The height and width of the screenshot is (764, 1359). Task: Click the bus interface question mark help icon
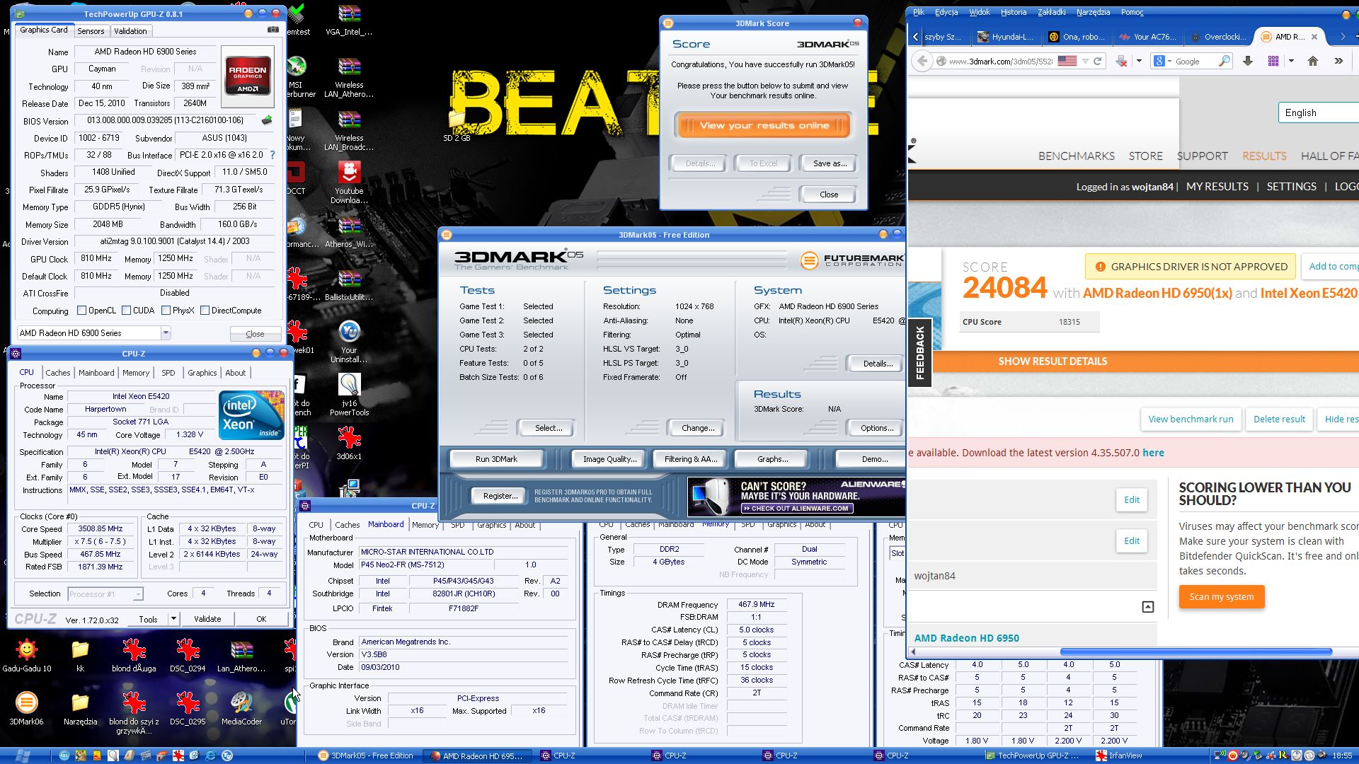point(273,155)
